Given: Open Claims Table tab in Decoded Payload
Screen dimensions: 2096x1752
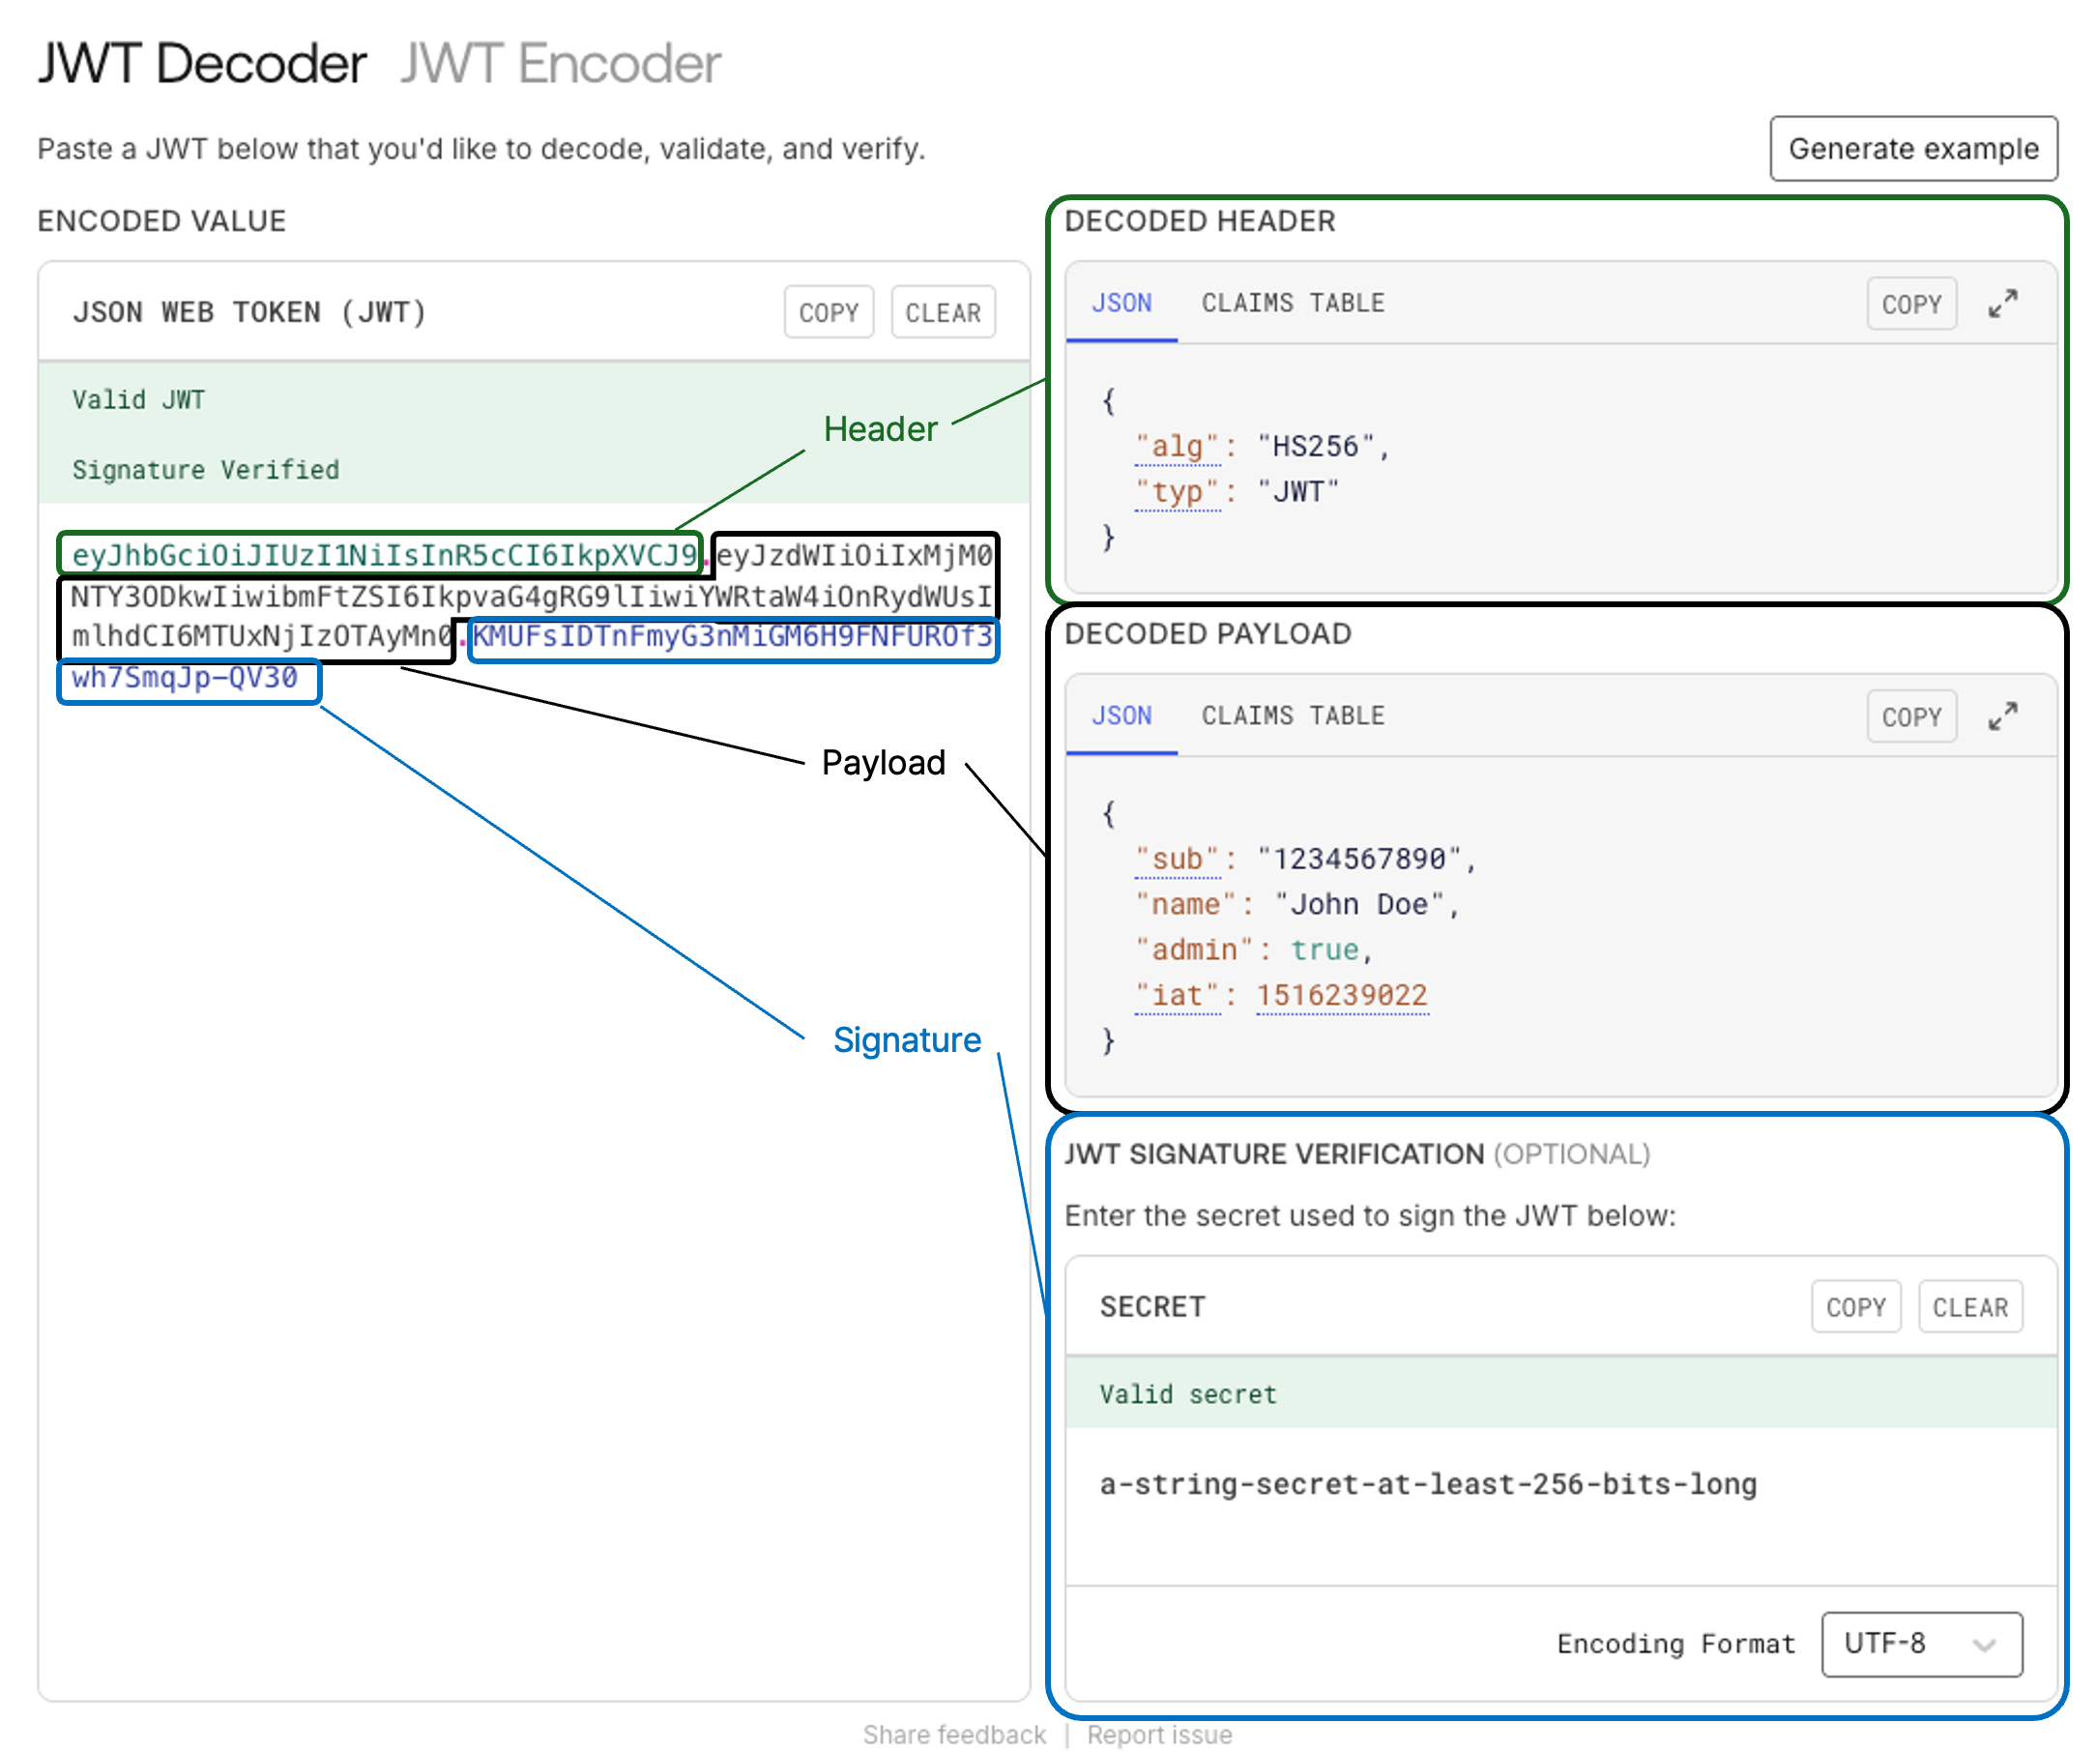Looking at the screenshot, I should click(1293, 715).
